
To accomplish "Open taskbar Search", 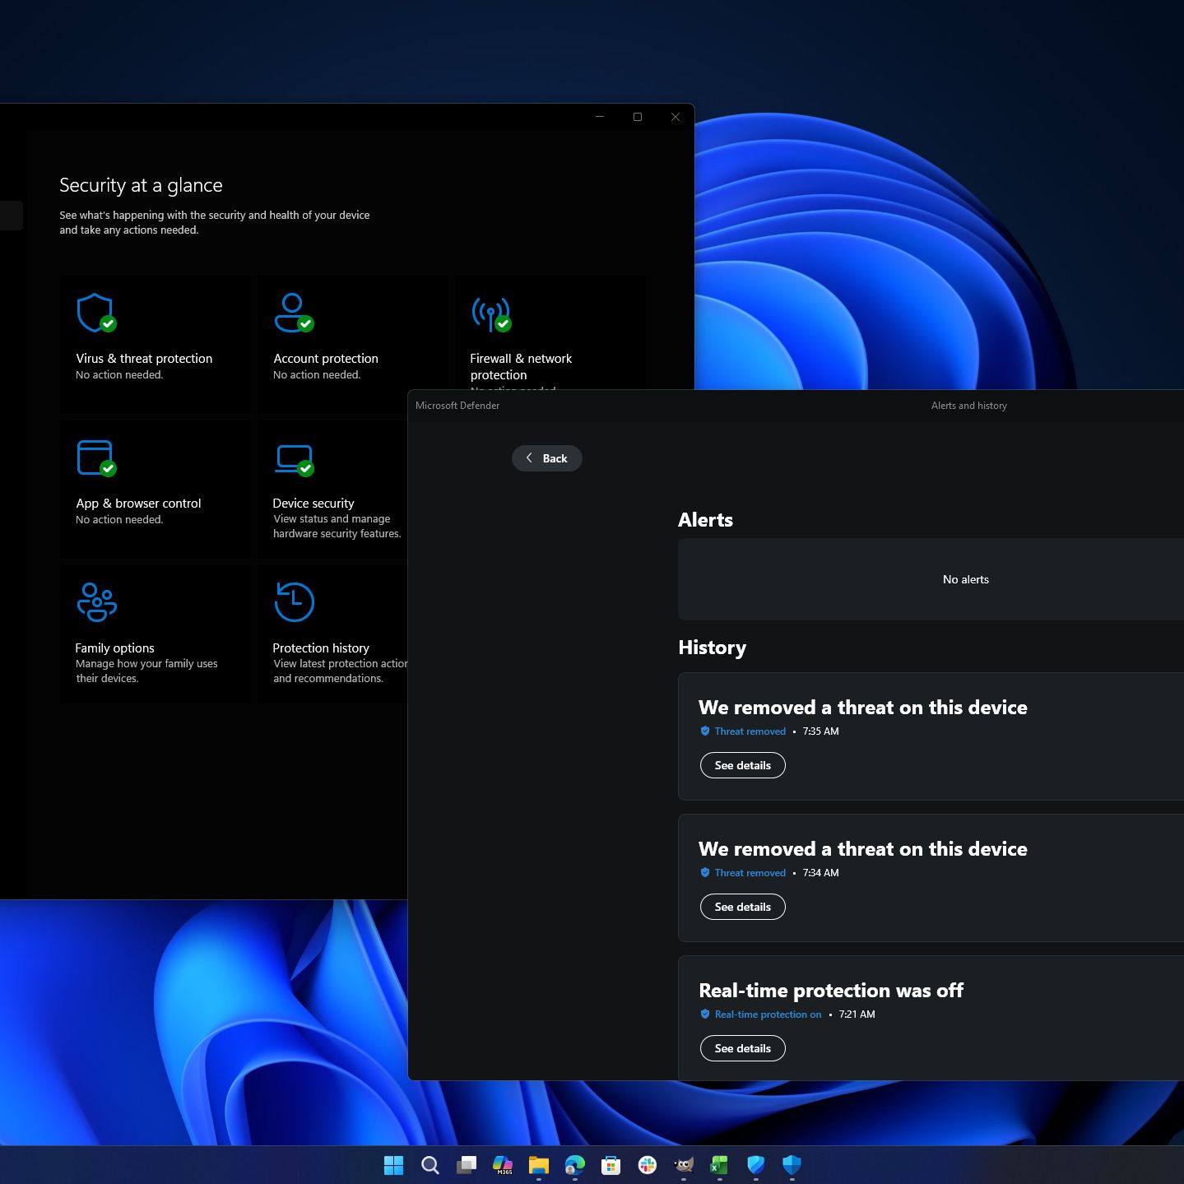I will pyautogui.click(x=429, y=1164).
